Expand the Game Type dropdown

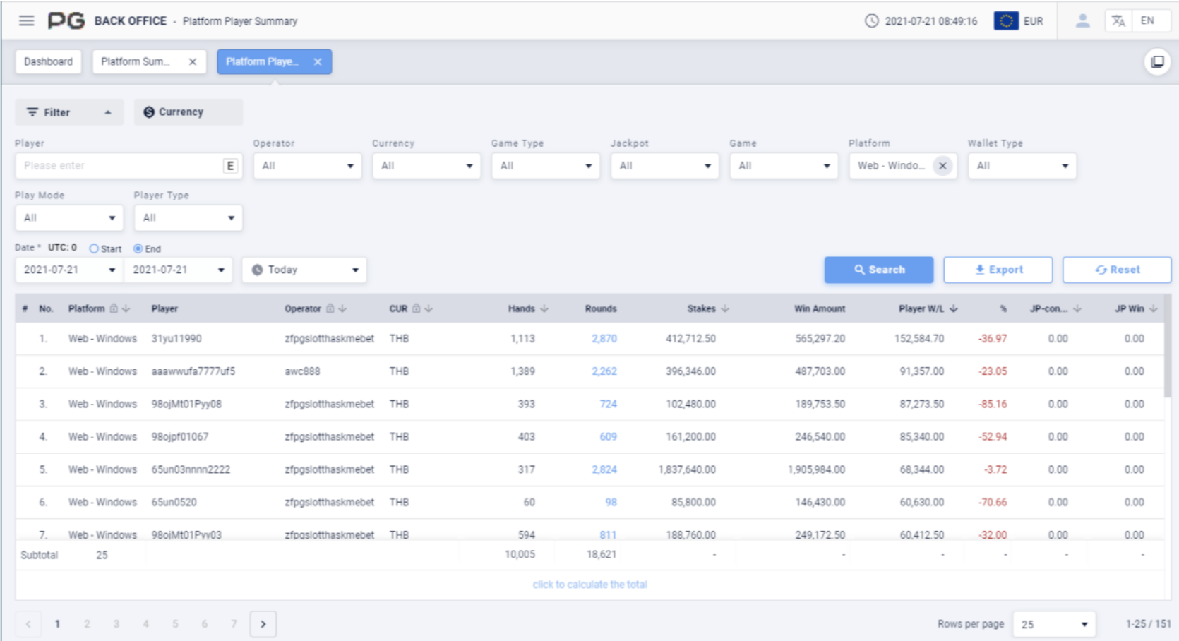pos(545,166)
